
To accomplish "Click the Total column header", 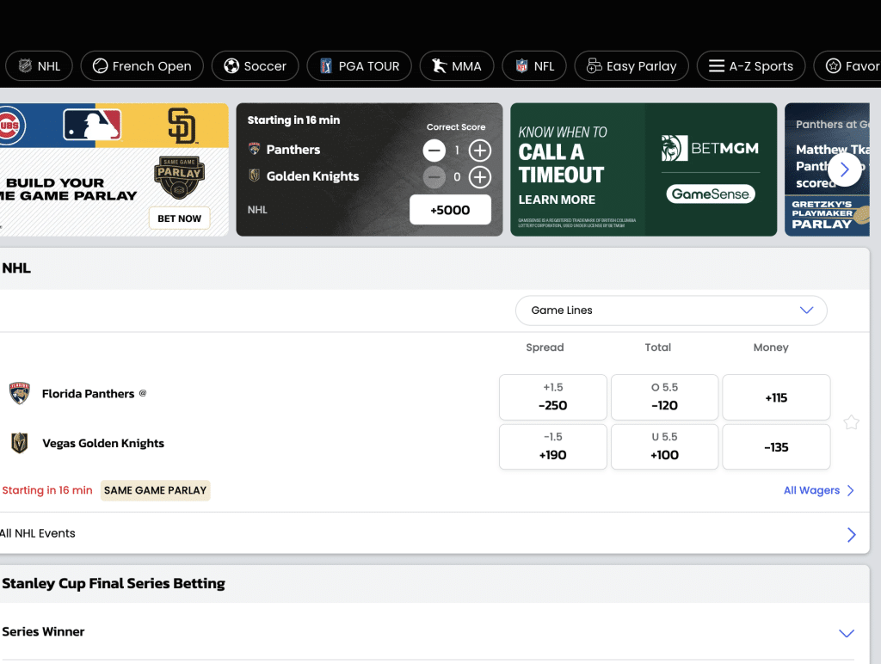I will 658,347.
